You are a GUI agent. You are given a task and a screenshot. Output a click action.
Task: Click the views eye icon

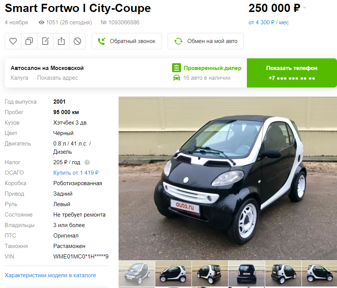[42, 22]
